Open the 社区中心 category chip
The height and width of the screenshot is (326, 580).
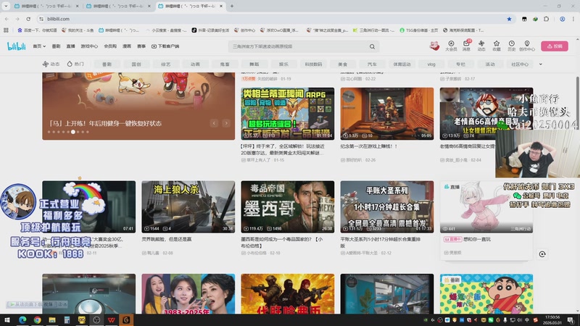point(520,64)
